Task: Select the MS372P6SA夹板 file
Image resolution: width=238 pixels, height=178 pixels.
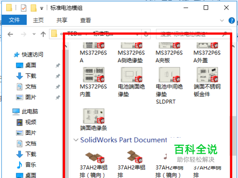Action: point(169,53)
